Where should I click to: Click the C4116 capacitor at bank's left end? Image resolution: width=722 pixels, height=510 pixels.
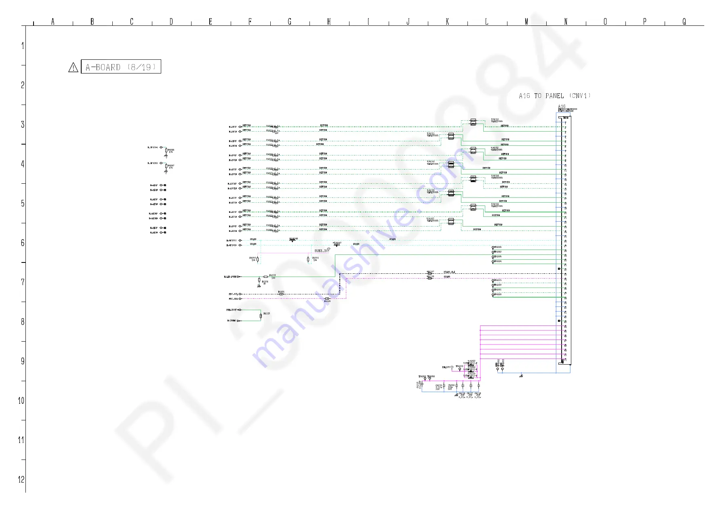click(422, 385)
